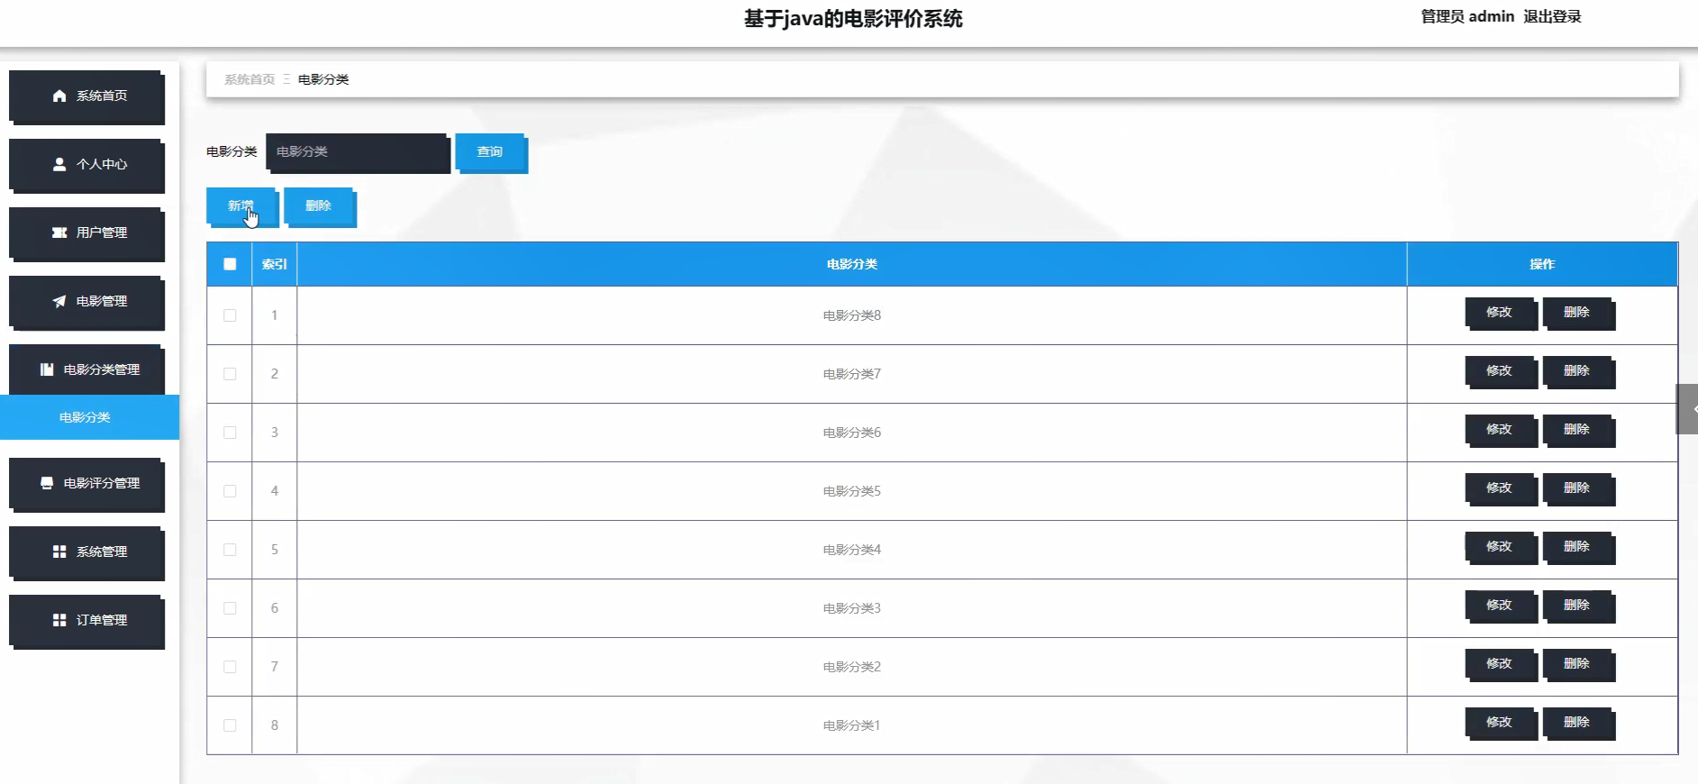1698x784 pixels.
Task: Check the box for row 电影分类5
Action: pyautogui.click(x=230, y=491)
